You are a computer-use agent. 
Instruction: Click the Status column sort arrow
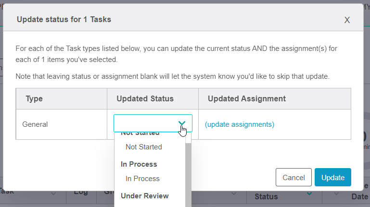click(310, 194)
